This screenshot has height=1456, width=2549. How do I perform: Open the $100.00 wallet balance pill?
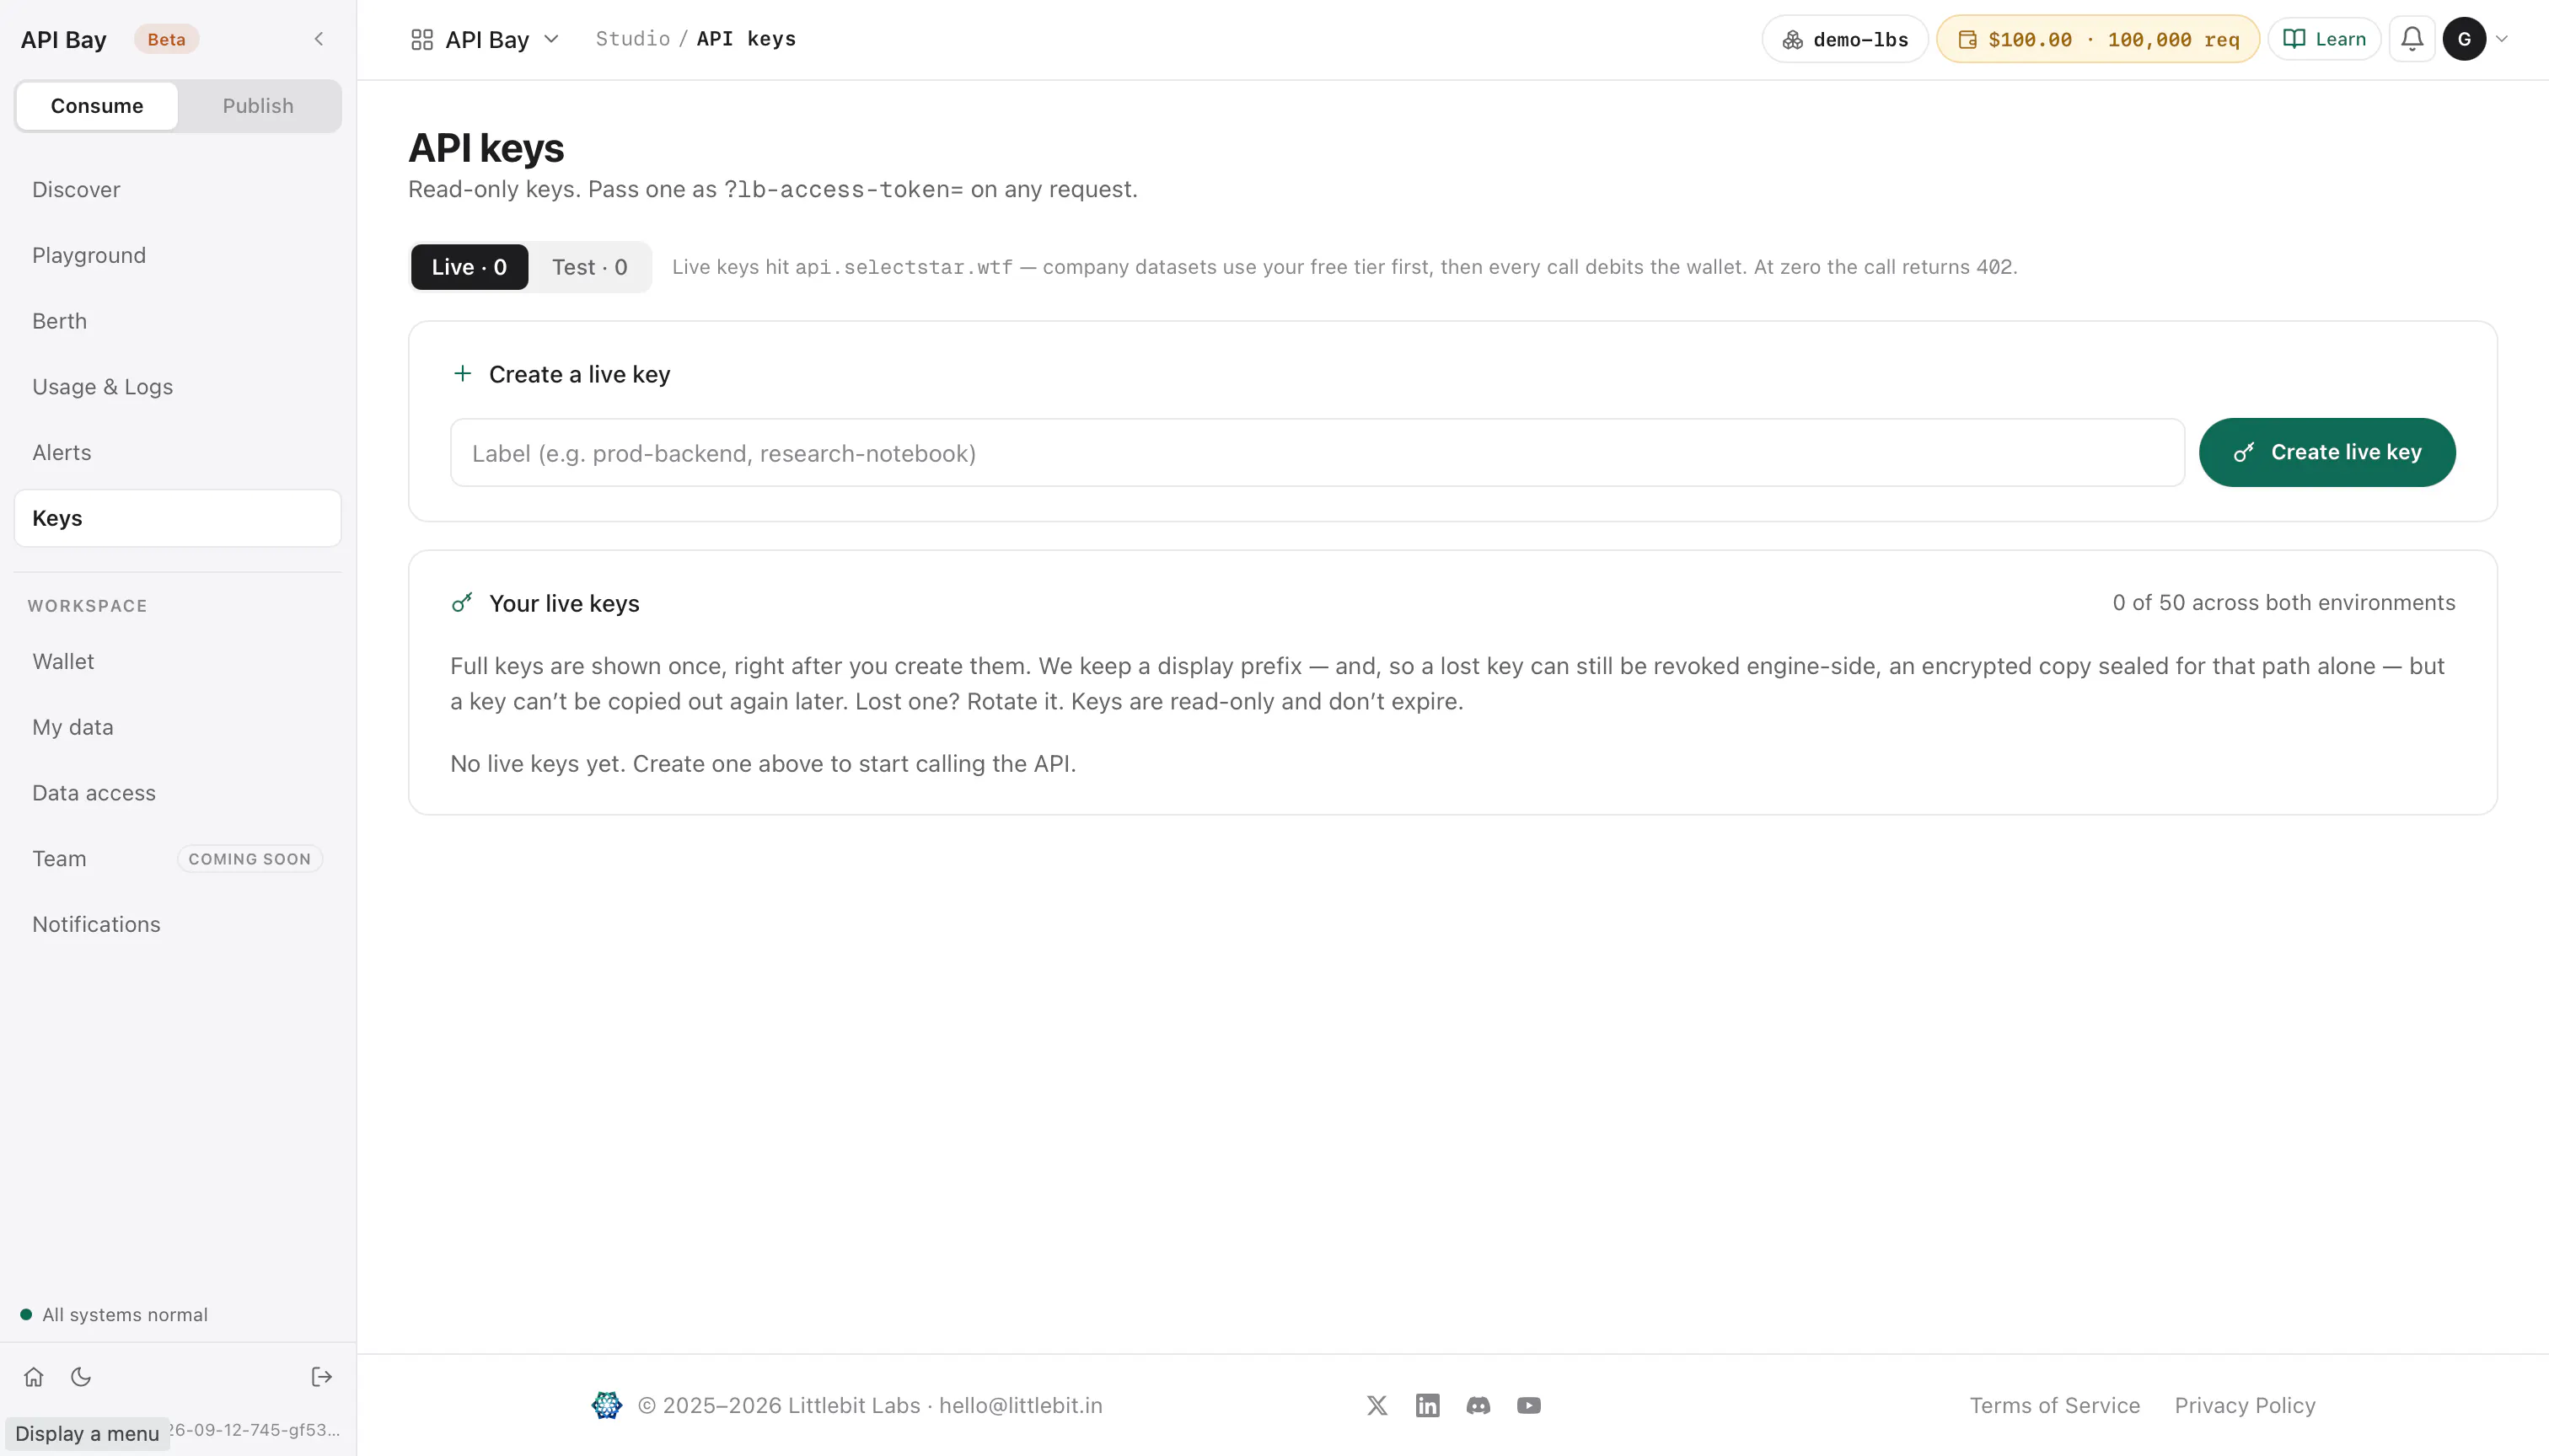coord(2098,39)
